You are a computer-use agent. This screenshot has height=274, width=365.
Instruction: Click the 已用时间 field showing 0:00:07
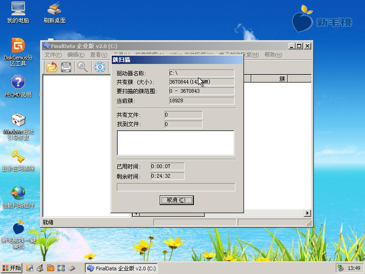click(x=167, y=166)
